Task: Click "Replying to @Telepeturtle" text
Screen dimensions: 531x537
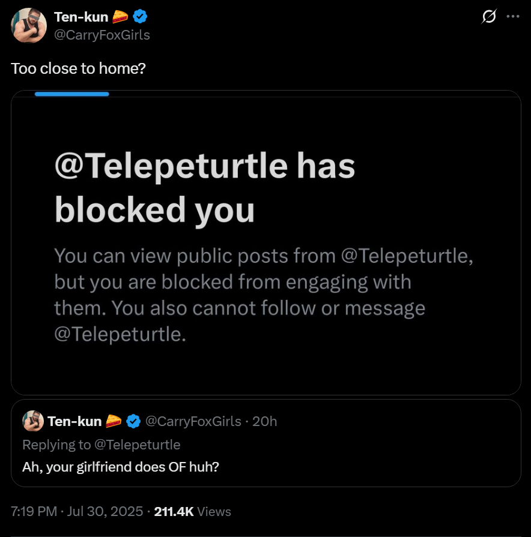Action: point(101,445)
